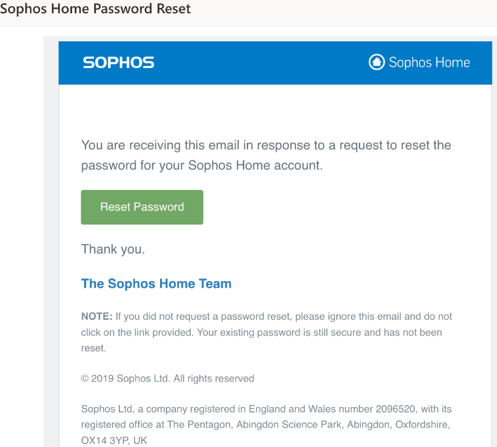
Task: Click the house icon beside Sophos Home
Action: 377,63
